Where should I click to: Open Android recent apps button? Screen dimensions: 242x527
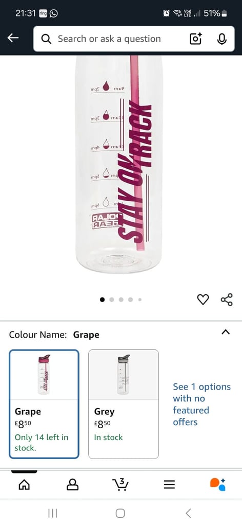point(52,513)
